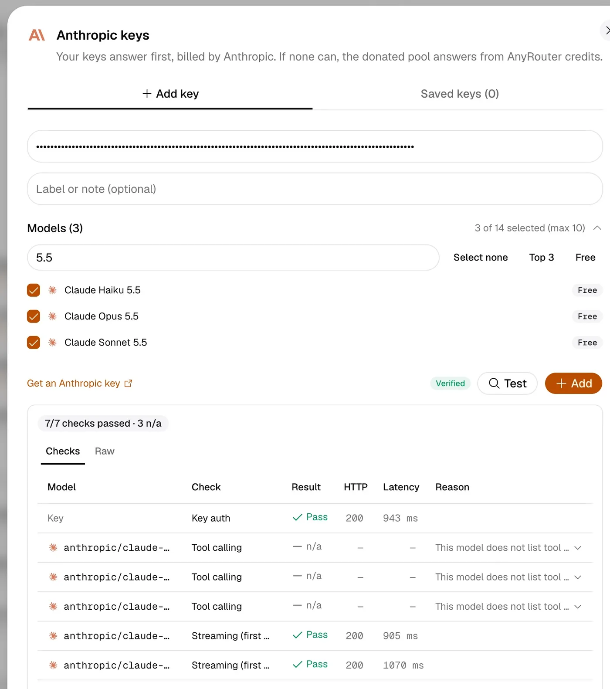Image resolution: width=610 pixels, height=689 pixels.
Task: Click the Key auth check cell
Action: point(211,518)
